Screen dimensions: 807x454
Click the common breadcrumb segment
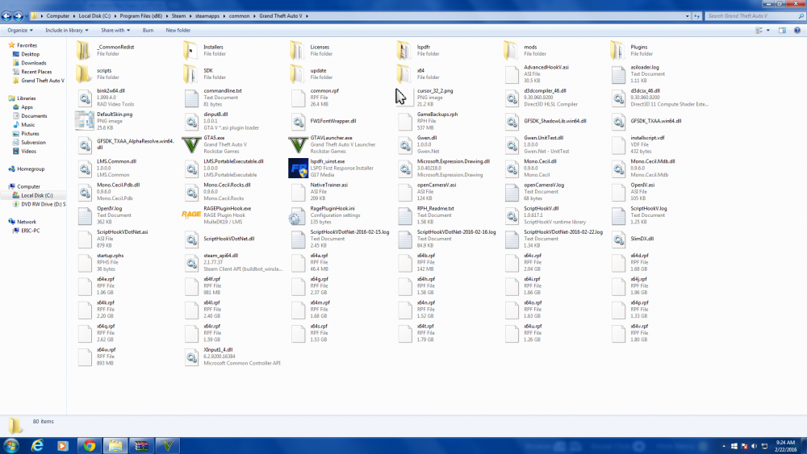(x=240, y=16)
